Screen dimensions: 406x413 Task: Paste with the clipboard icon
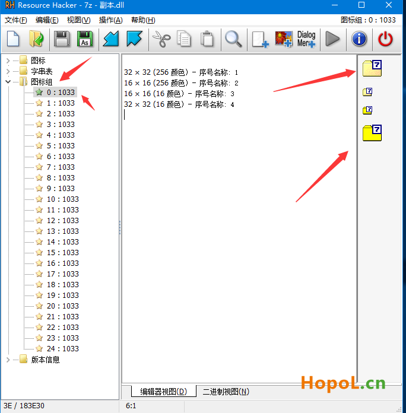[x=207, y=39]
